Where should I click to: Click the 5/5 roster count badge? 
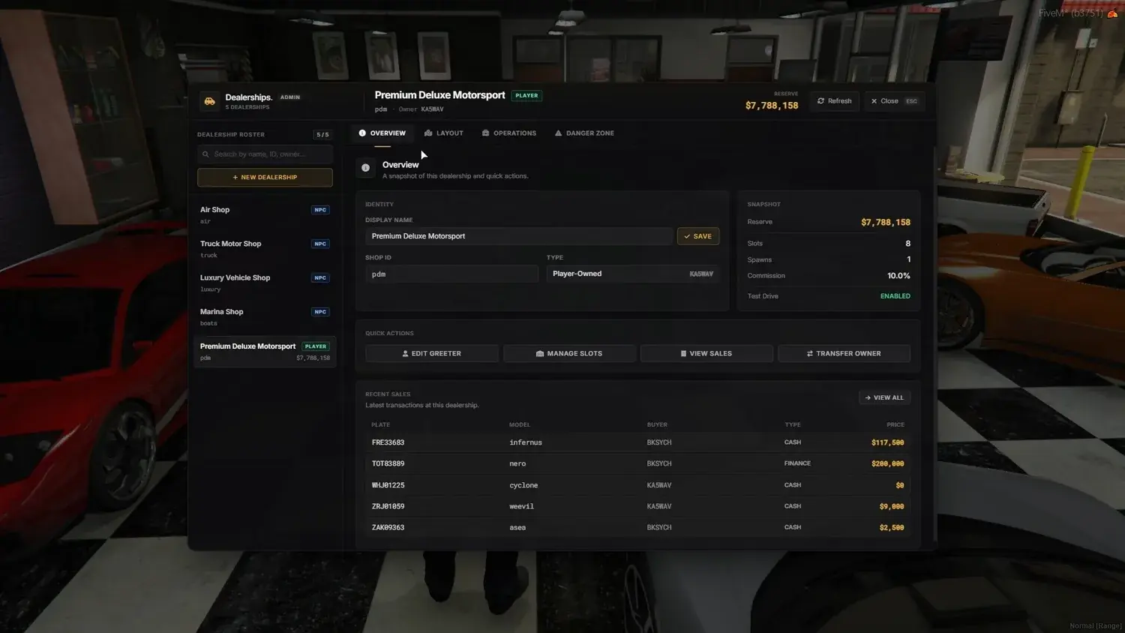tap(322, 135)
